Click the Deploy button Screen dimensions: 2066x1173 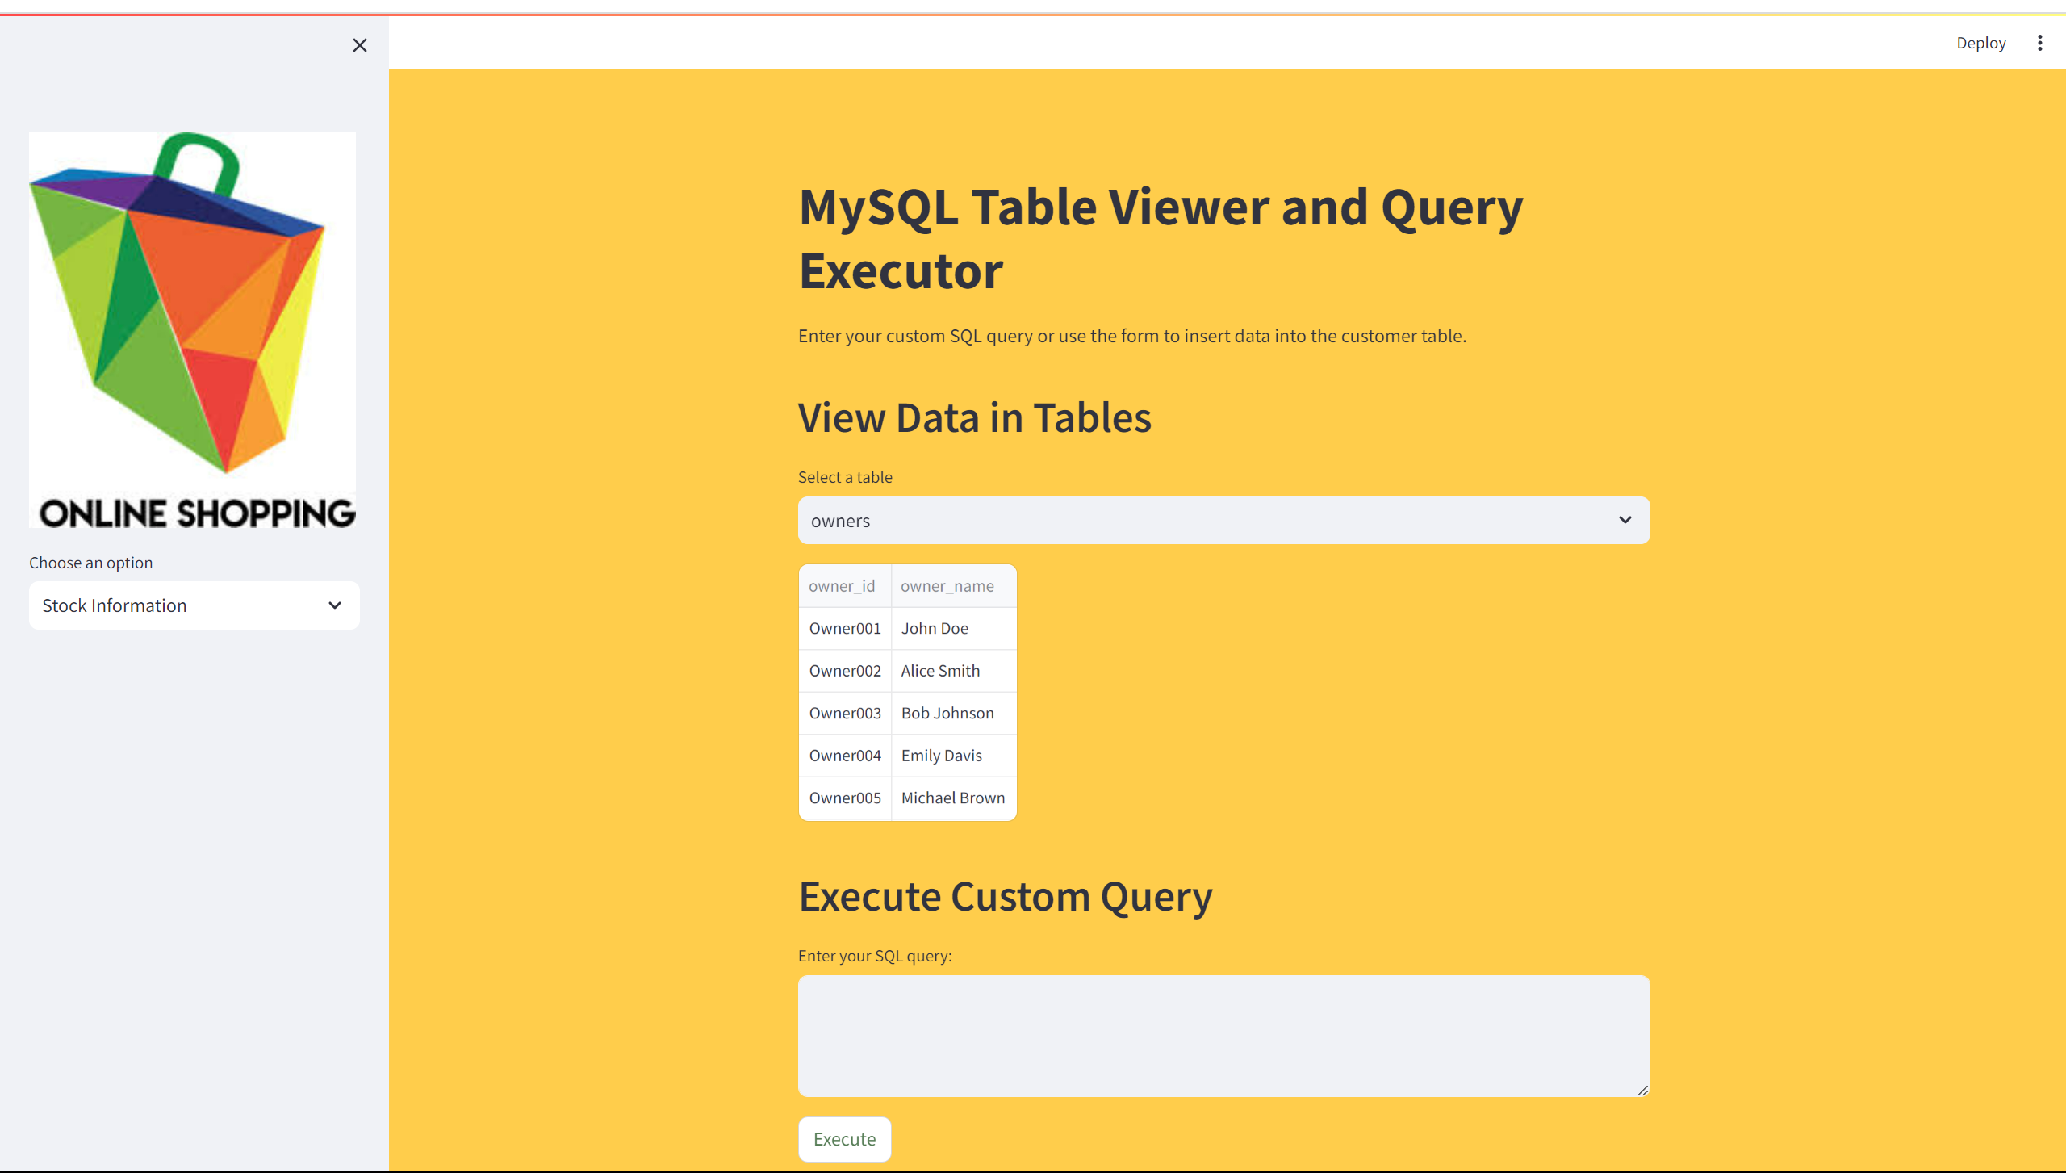pos(1980,43)
